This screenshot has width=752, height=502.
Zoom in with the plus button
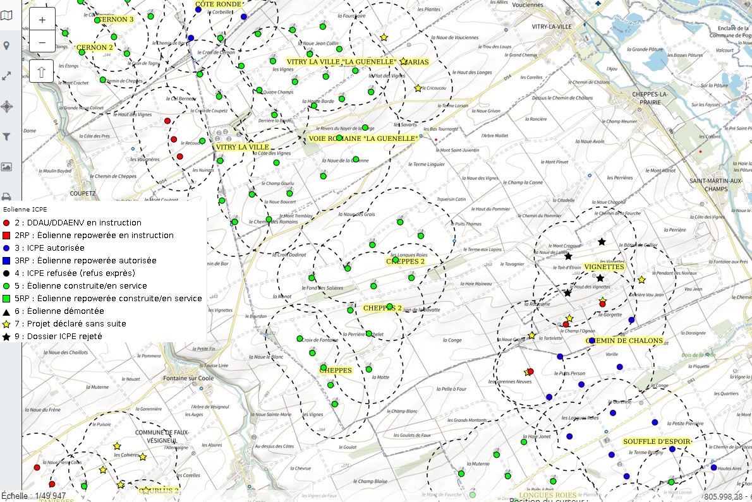(x=42, y=20)
